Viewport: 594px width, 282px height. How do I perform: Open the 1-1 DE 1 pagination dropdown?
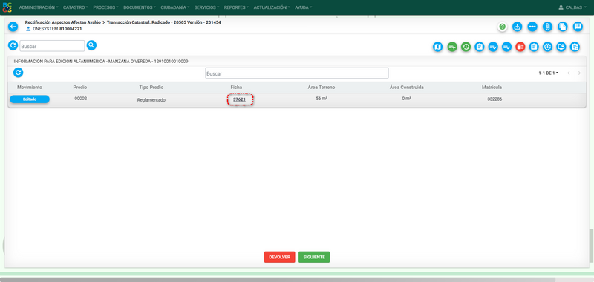pyautogui.click(x=548, y=73)
